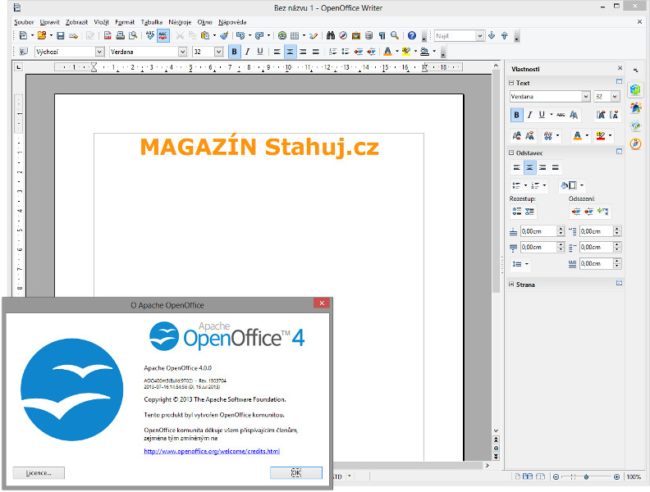
Task: Open the openoffice.org credits link
Action: point(212,451)
